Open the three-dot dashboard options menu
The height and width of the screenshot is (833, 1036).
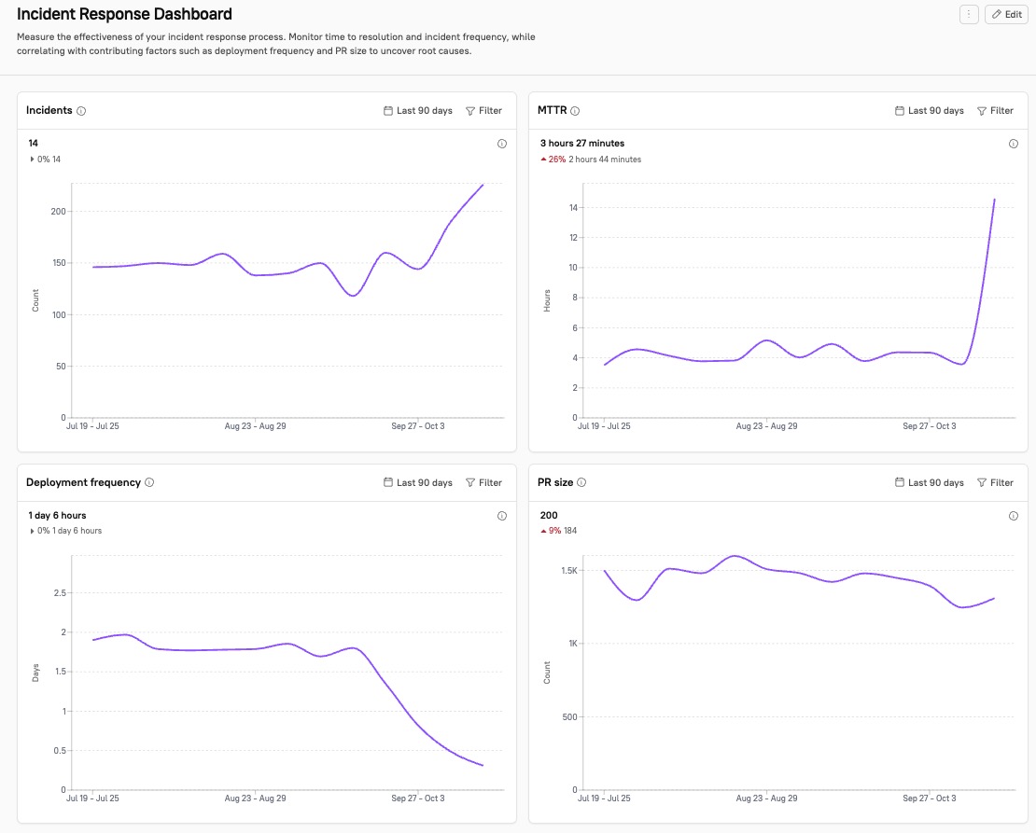click(x=968, y=14)
